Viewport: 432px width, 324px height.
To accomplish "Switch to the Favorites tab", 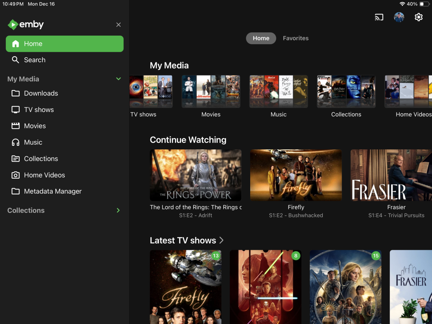I will (x=296, y=38).
